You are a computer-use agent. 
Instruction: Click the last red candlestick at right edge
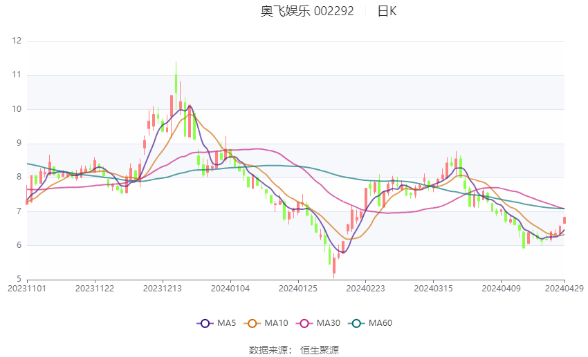click(564, 220)
